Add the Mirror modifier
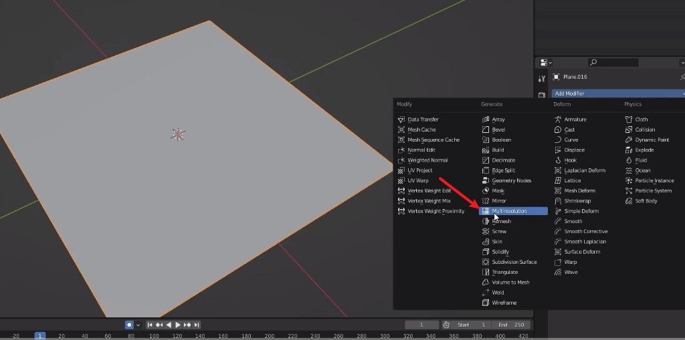Image resolution: width=685 pixels, height=340 pixels. point(494,201)
